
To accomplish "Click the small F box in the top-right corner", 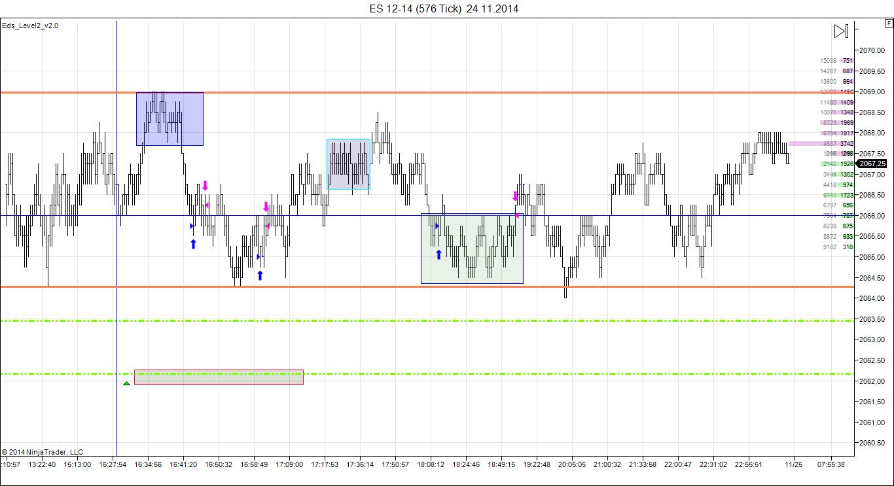I will tap(889, 24).
